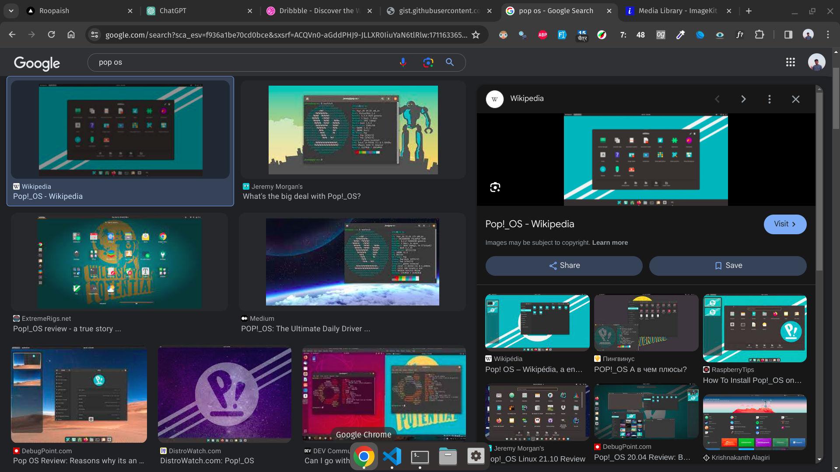This screenshot has height=472, width=840.
Task: Click the VS Code taskbar icon
Action: point(392,456)
